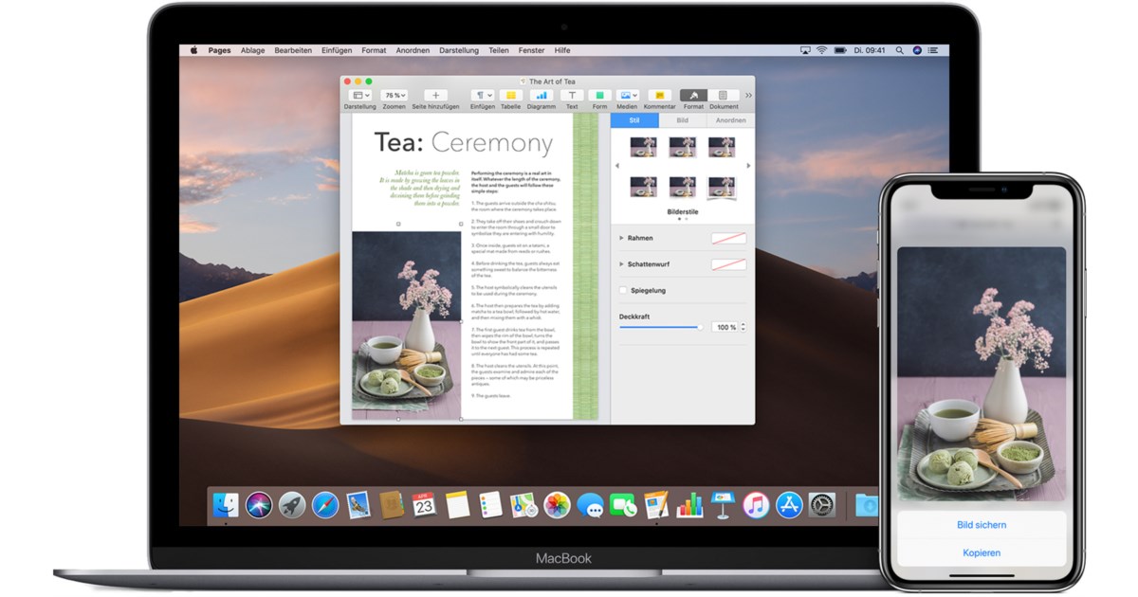Click Seite hinzufügen plus button

tap(435, 96)
